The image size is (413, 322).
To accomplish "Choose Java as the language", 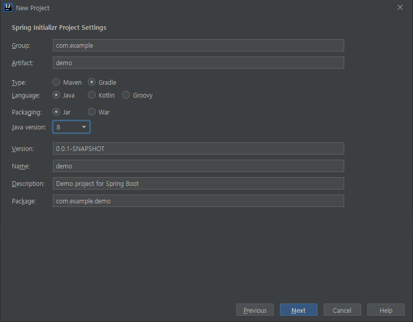I will coord(63,95).
